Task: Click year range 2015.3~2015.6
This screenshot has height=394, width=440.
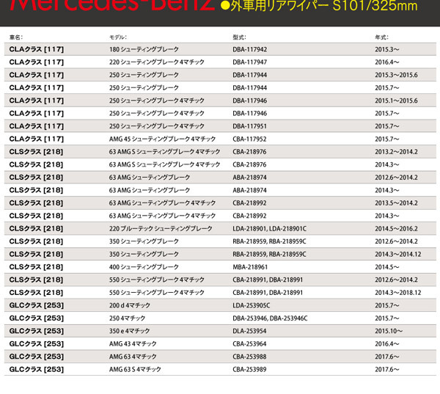Action: (396, 75)
